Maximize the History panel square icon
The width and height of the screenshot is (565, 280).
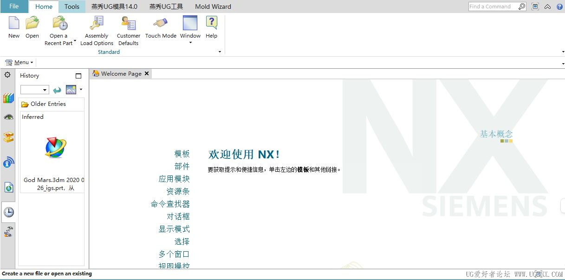78,76
